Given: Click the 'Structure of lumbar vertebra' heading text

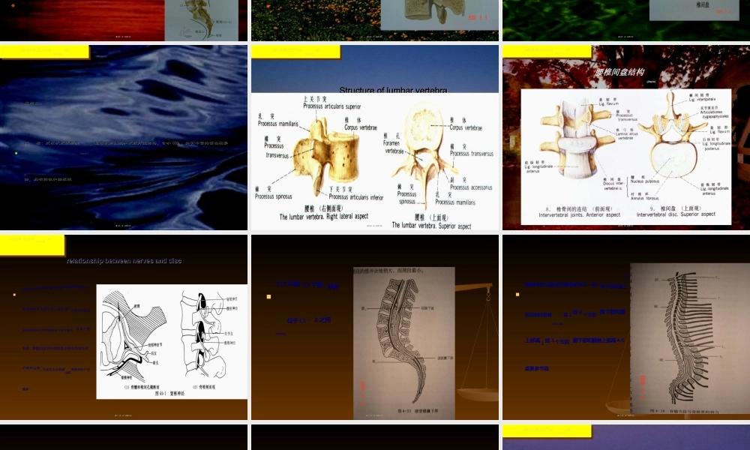Looking at the screenshot, I should pyautogui.click(x=394, y=91).
